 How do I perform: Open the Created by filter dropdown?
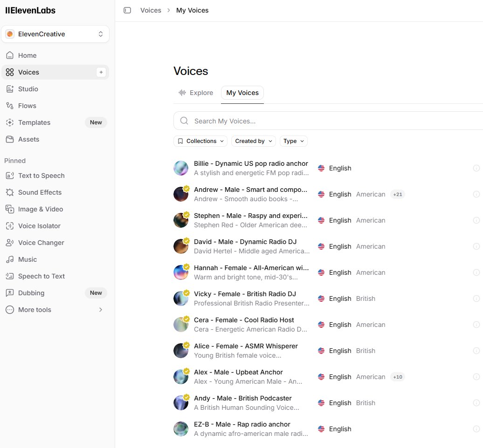[254, 141]
